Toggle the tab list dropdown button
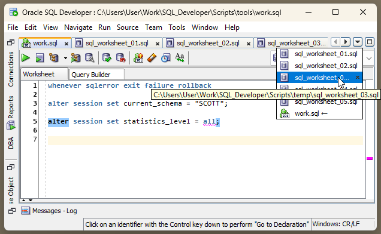Image resolution: width=381 pixels, height=234 pixels. pos(358,42)
